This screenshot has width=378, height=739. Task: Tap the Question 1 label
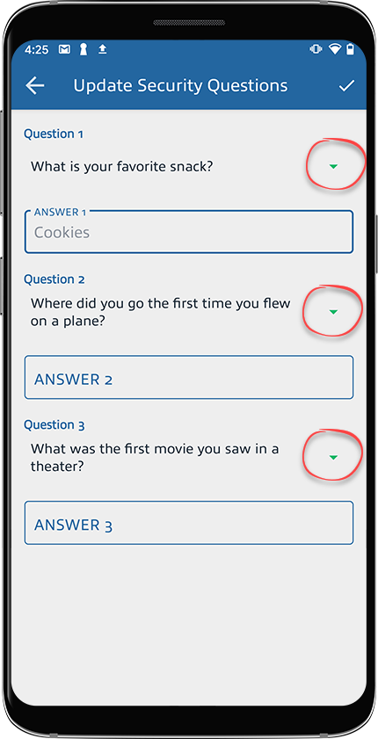54,134
